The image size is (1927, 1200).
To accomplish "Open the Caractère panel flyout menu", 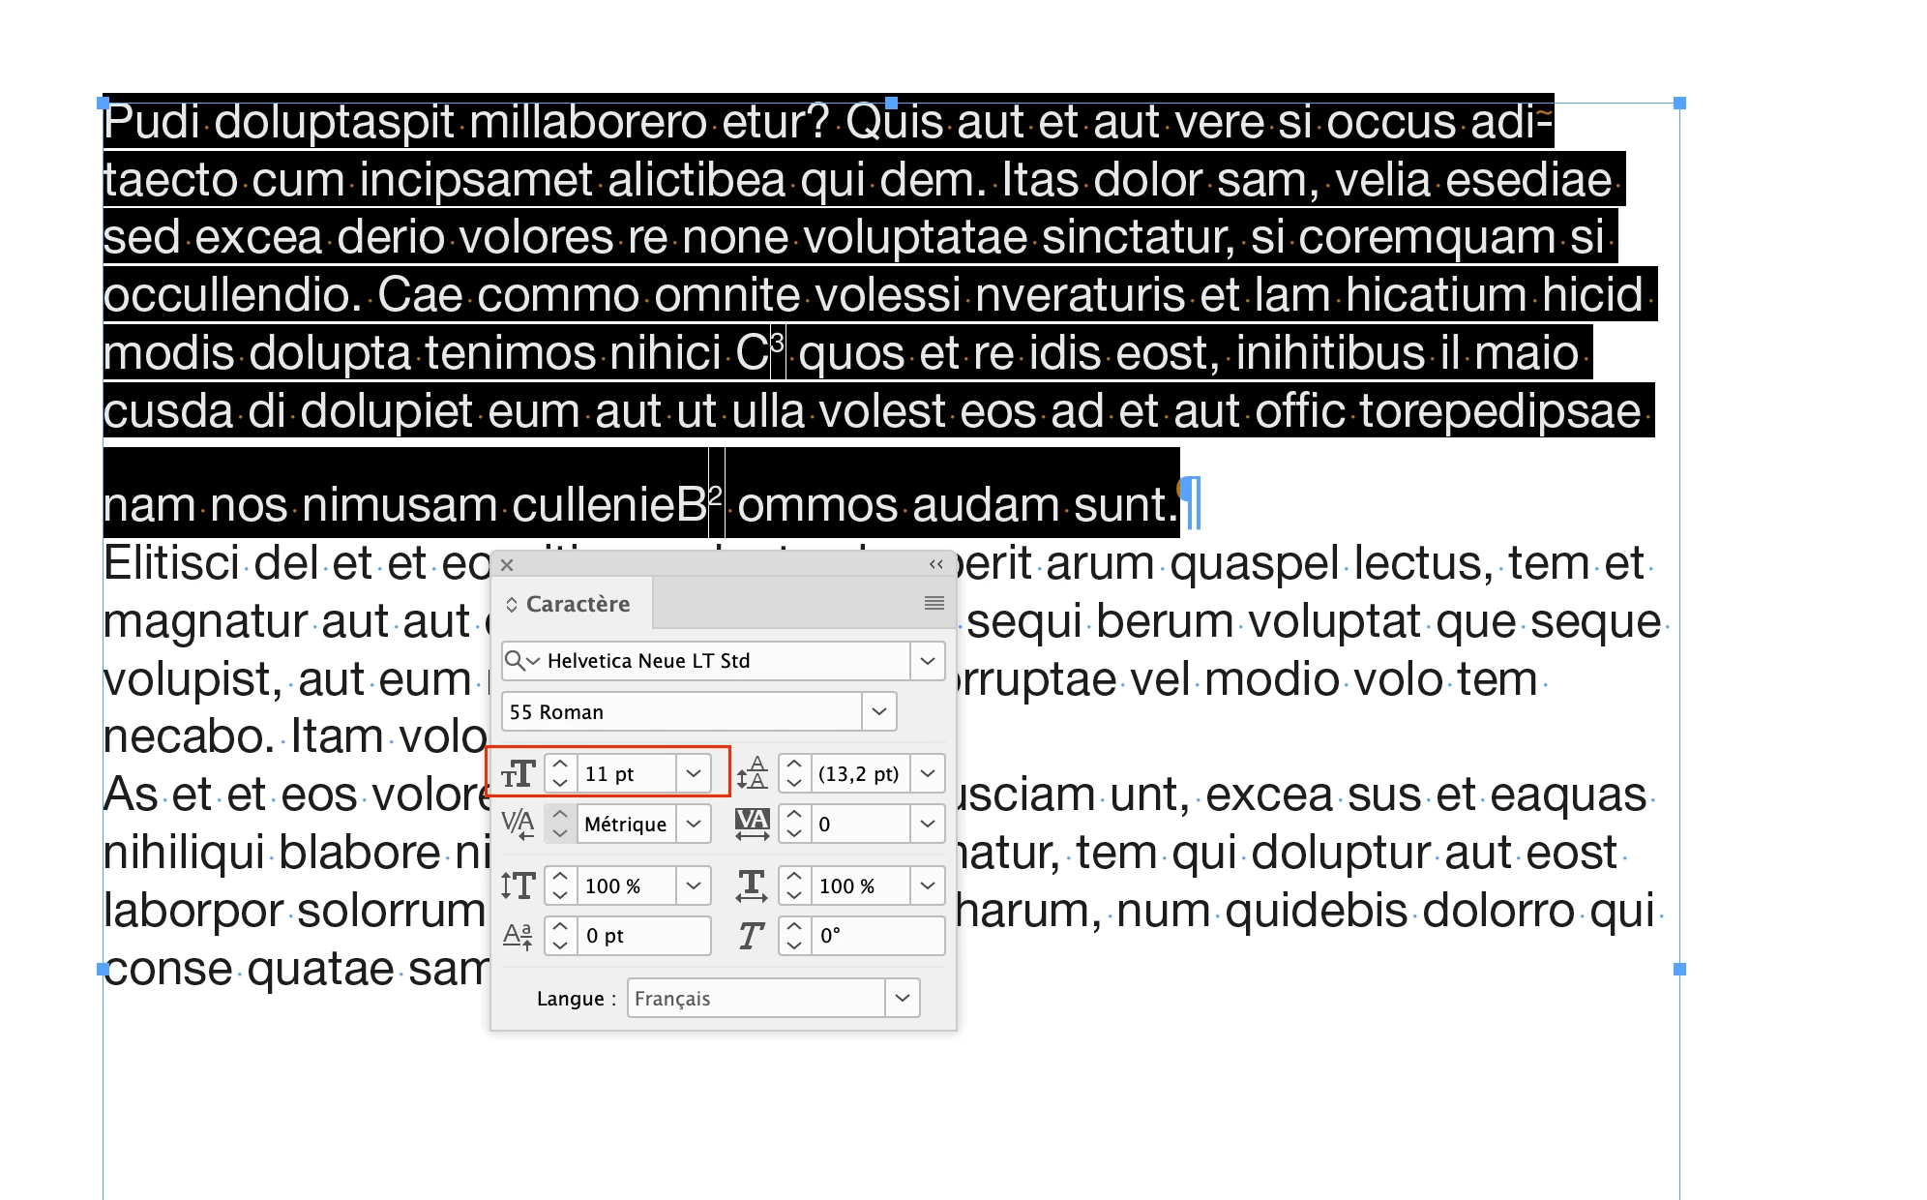I will (x=934, y=603).
